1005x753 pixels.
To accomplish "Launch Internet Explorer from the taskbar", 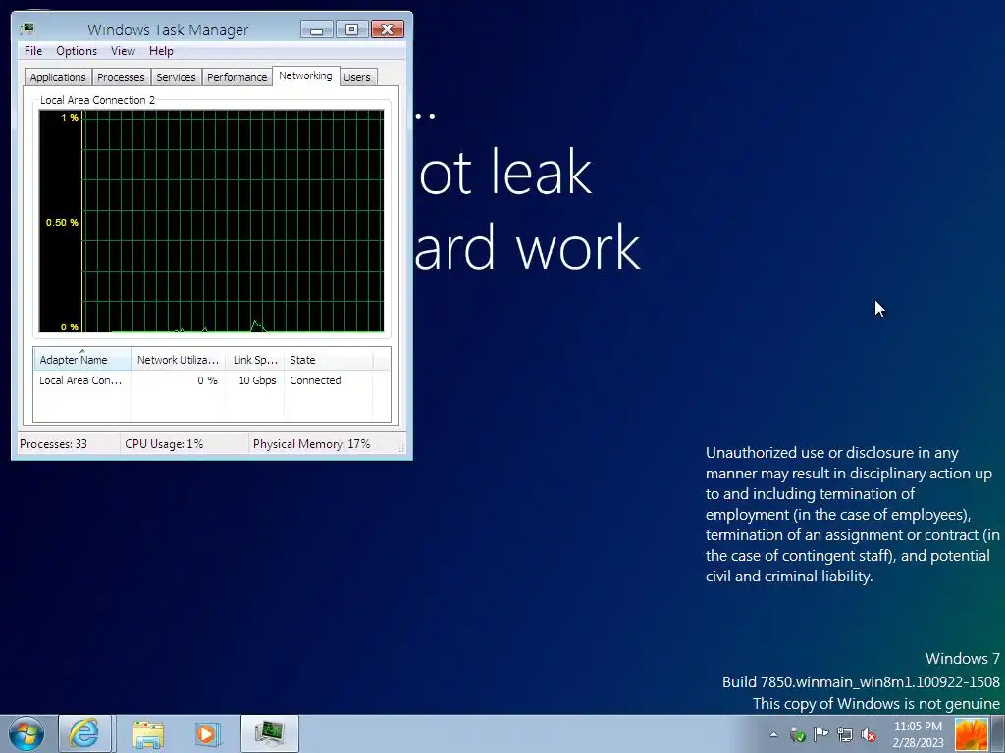I will [85, 733].
